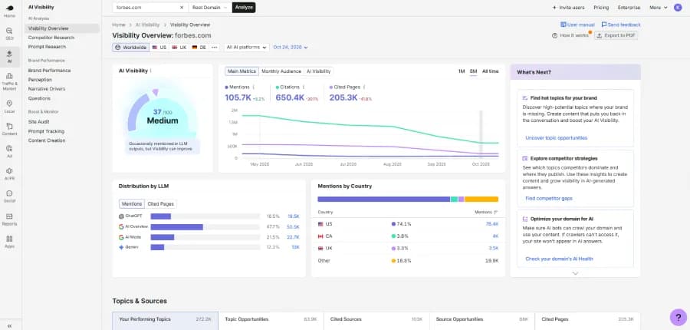This screenshot has width=690, height=330.
Task: Open Your Performing Topics tab
Action: (x=165, y=319)
